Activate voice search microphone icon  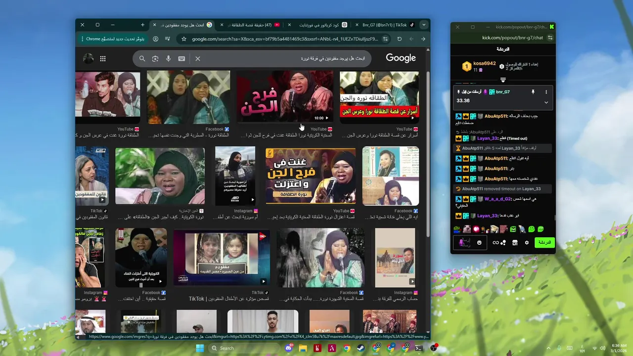(x=169, y=59)
